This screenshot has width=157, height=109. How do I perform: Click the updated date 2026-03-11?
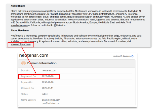(48, 88)
